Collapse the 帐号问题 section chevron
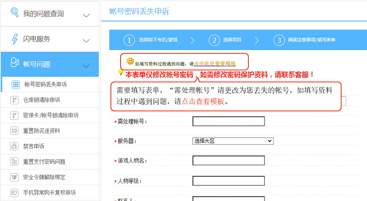Viewport: 367px width, 201px height. click(x=86, y=66)
